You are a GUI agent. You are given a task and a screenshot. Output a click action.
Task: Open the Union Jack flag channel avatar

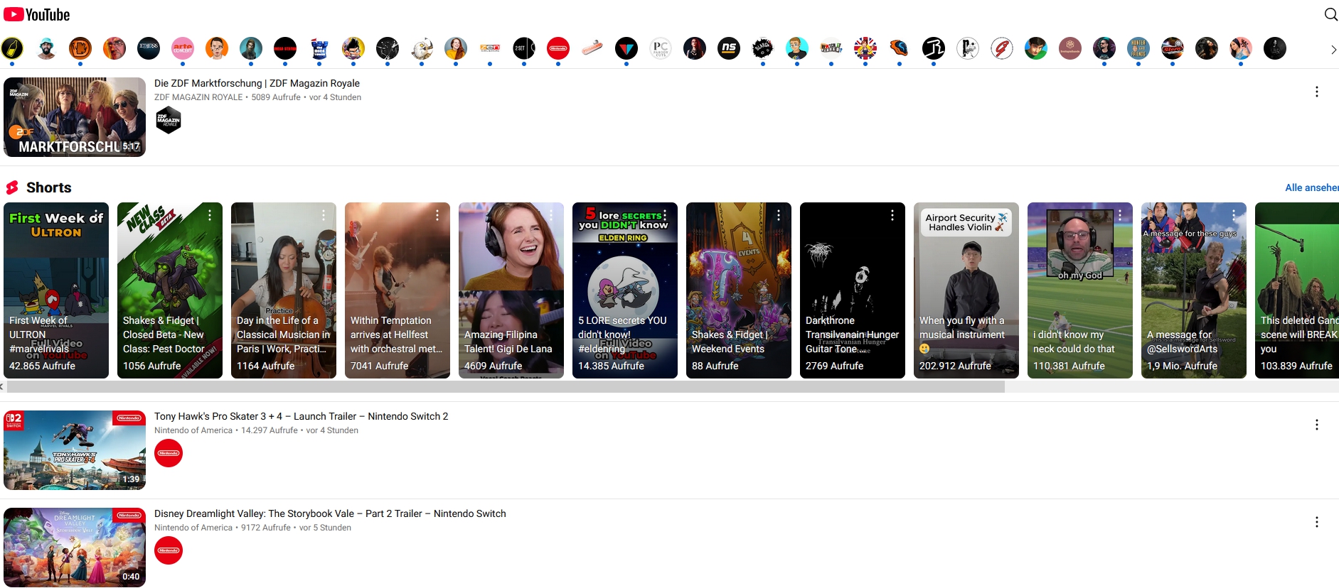click(x=865, y=48)
